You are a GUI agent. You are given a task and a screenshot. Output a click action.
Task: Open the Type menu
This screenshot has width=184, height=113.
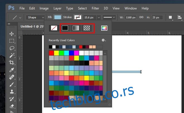click(70, 8)
